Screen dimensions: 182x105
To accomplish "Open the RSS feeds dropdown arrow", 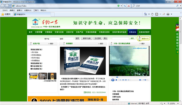I will coord(160,14).
